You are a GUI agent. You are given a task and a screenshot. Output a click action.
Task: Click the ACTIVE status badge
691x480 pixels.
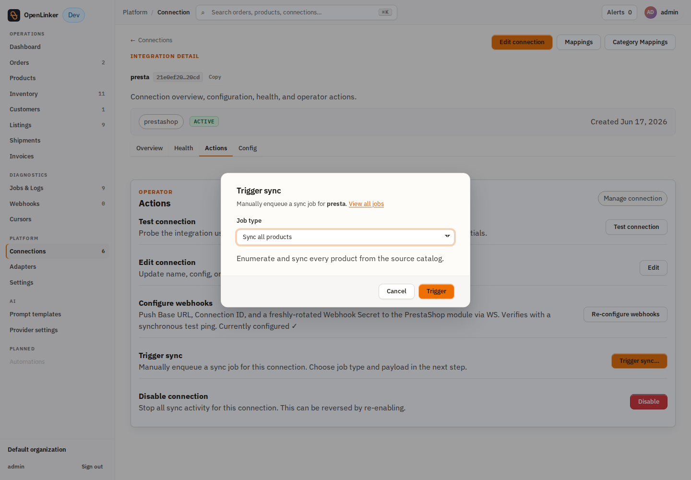[x=204, y=122]
